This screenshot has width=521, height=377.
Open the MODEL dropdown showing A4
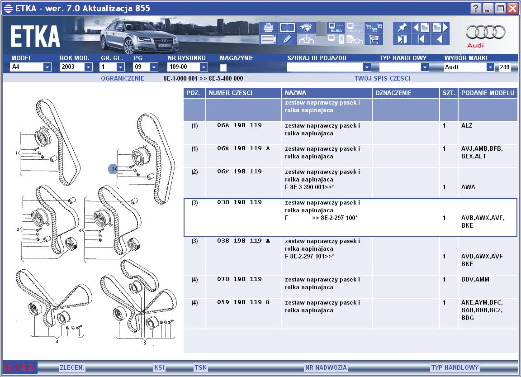click(x=47, y=67)
